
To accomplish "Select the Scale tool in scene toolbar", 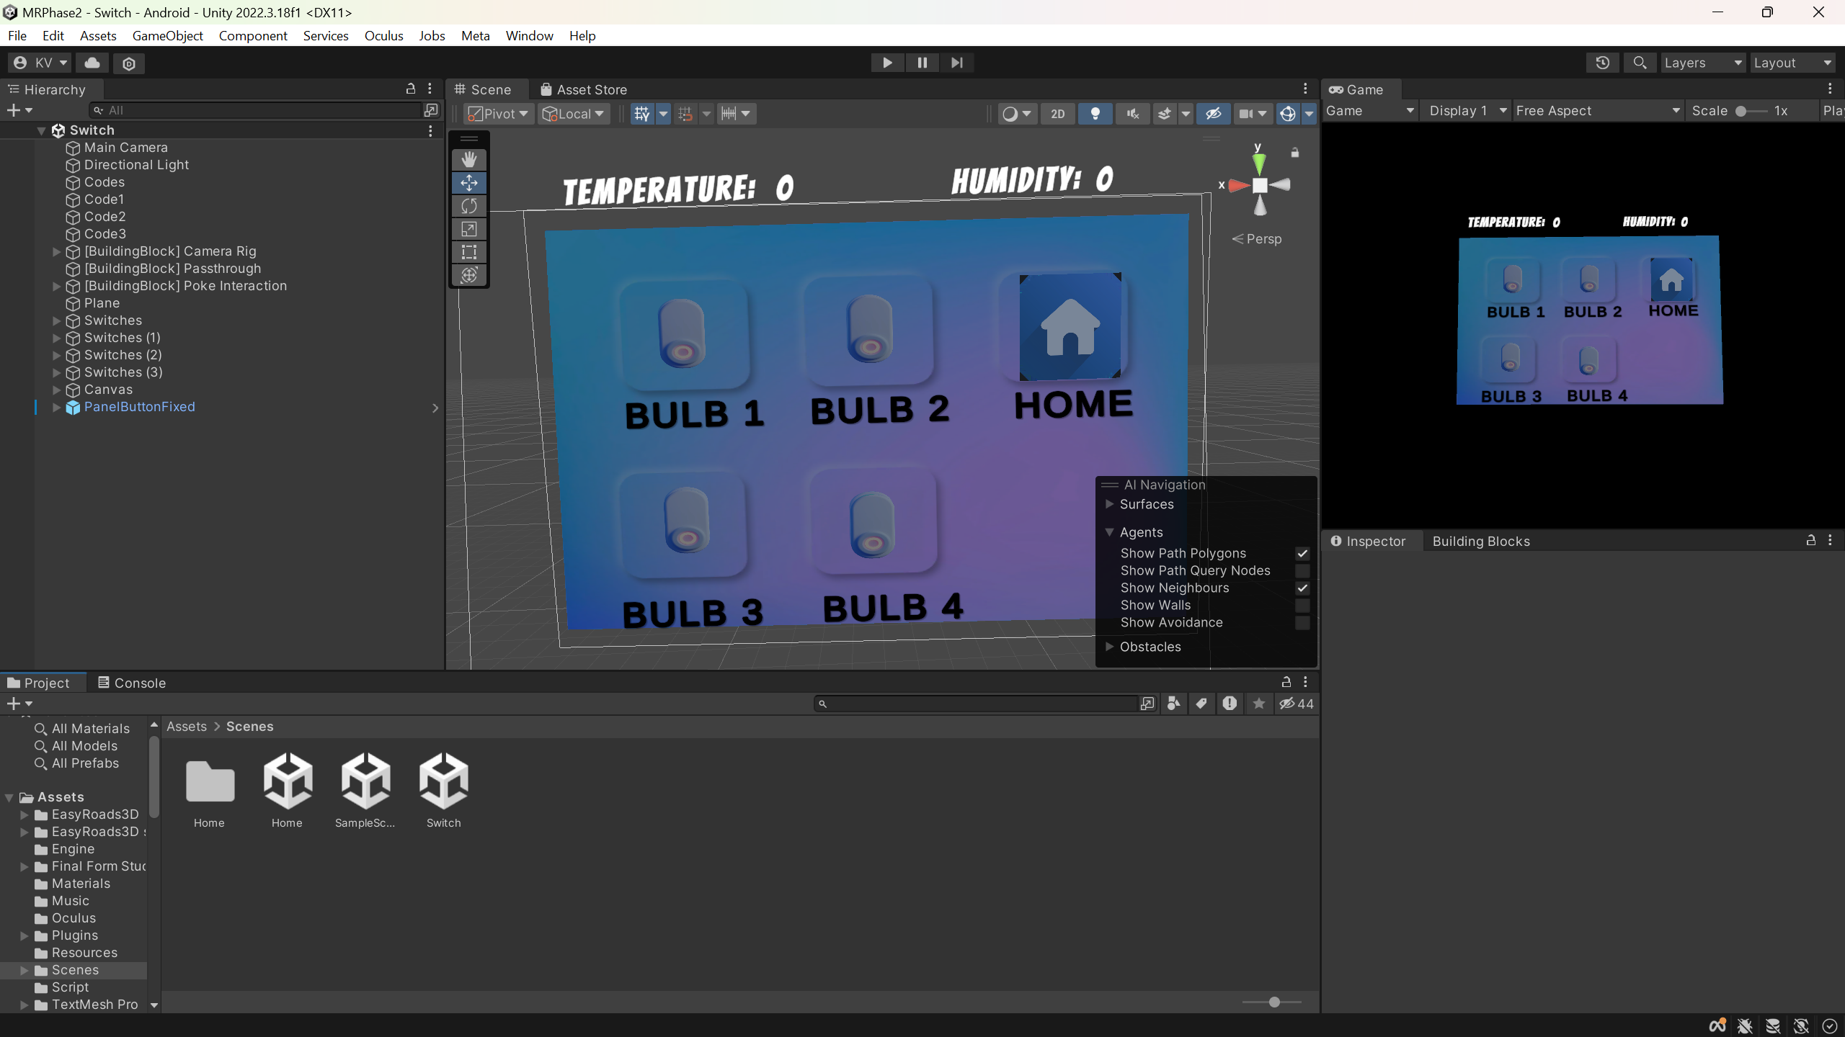I will tap(469, 229).
